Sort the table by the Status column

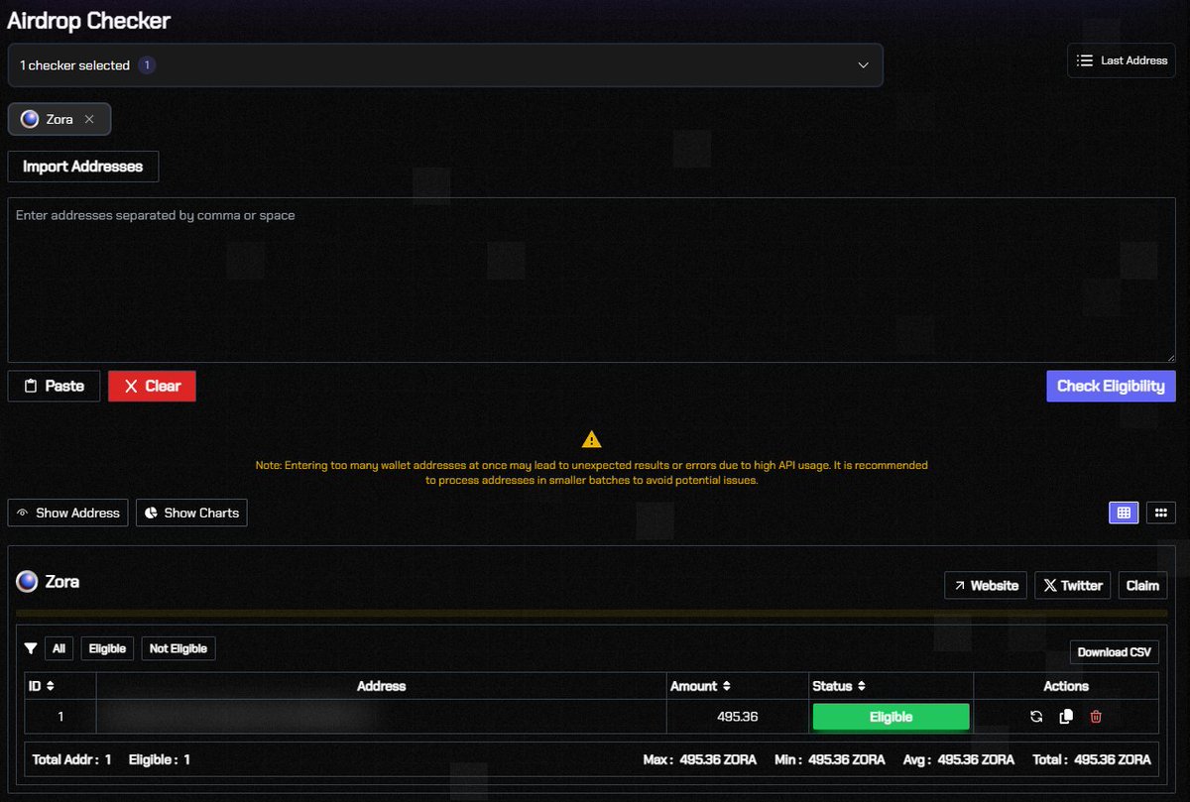839,686
